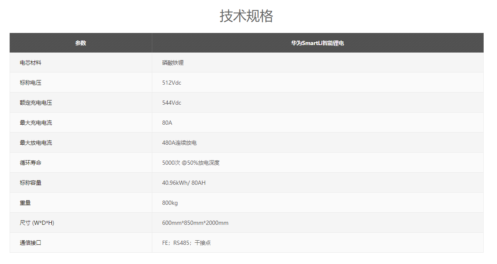
Task: Click the 技术规格 heading
Action: [246, 16]
